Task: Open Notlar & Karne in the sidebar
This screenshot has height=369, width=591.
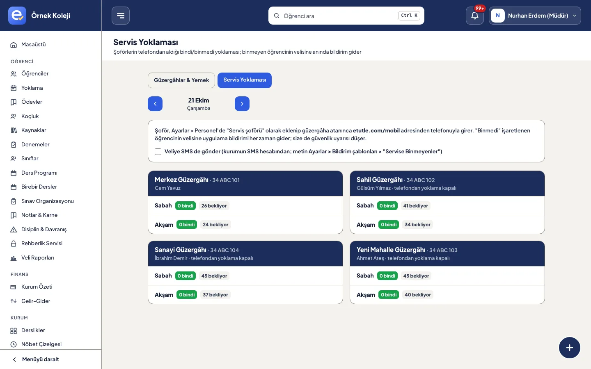Action: pyautogui.click(x=51, y=215)
